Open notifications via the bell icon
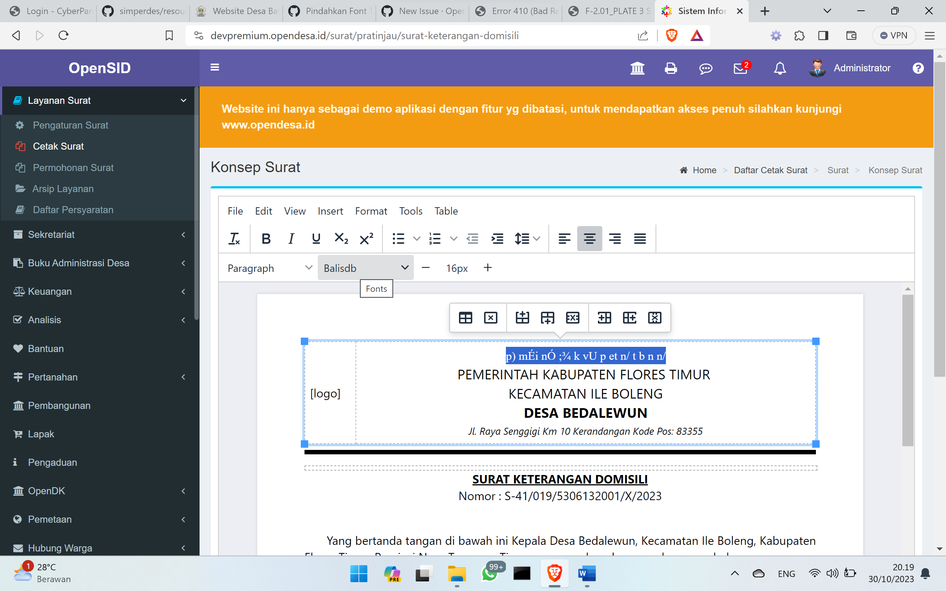Image resolution: width=946 pixels, height=591 pixels. 779,68
